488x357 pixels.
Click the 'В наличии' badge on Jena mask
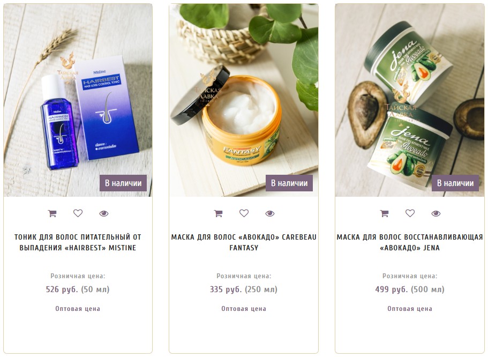[455, 183]
